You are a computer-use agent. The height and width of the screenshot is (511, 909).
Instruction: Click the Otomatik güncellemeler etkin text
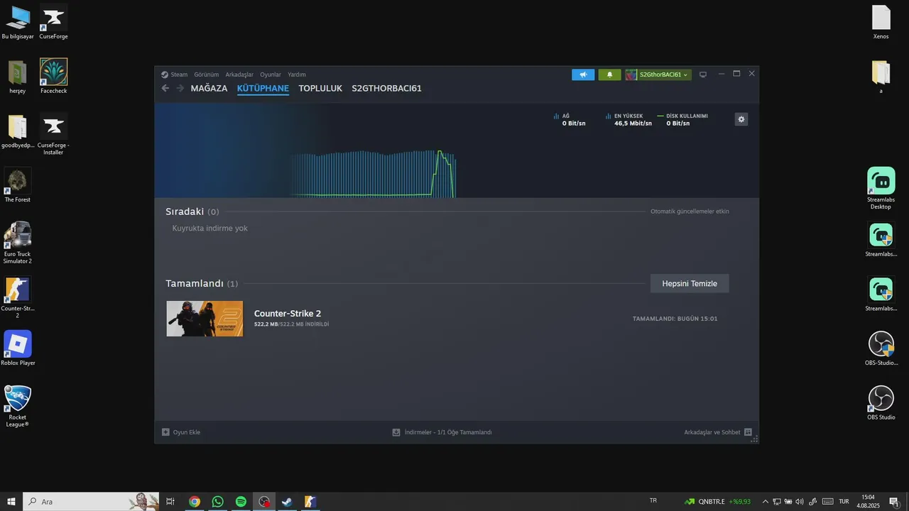coord(690,211)
